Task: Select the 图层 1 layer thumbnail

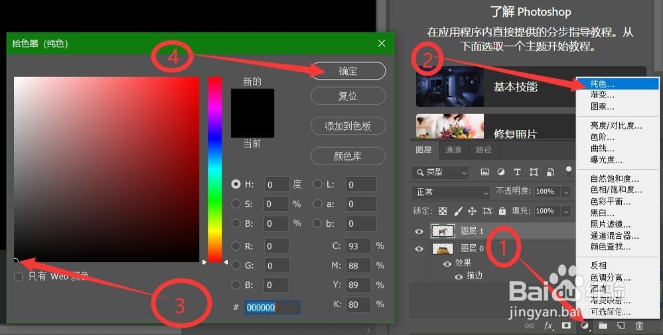Action: (x=443, y=231)
